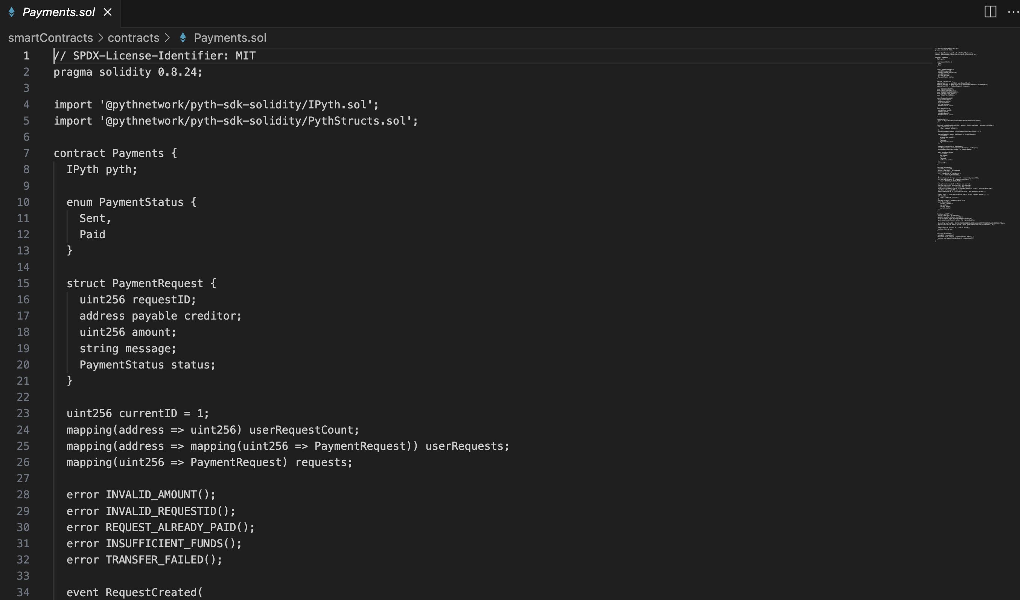The width and height of the screenshot is (1020, 600).
Task: Open the Payments.sol breadcrumb item
Action: pos(230,38)
